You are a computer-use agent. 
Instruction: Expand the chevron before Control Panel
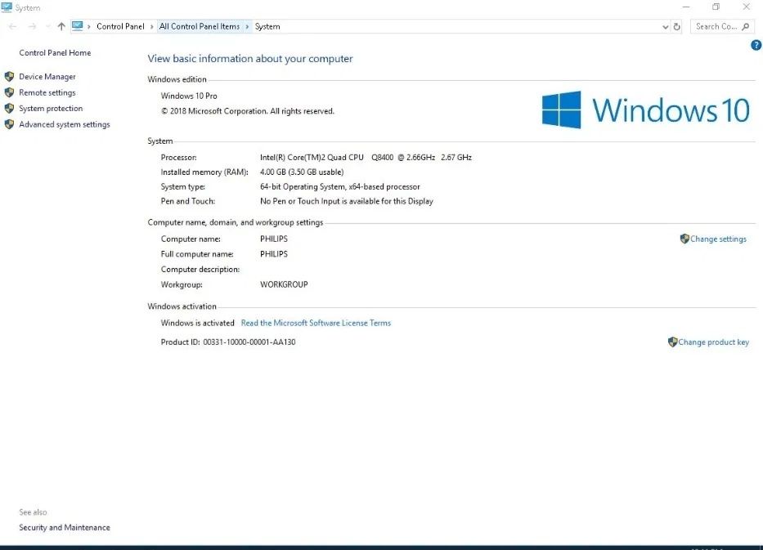coord(89,27)
